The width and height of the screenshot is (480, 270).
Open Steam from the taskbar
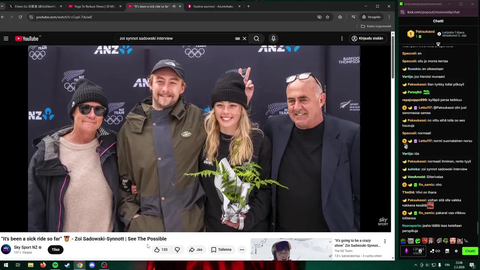click(x=67, y=265)
